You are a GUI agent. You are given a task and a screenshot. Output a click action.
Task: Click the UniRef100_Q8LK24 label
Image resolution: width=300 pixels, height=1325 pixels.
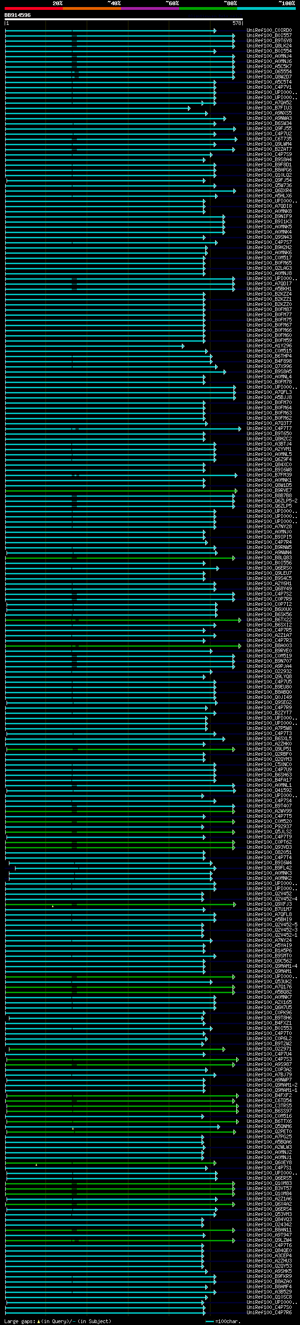(269, 46)
